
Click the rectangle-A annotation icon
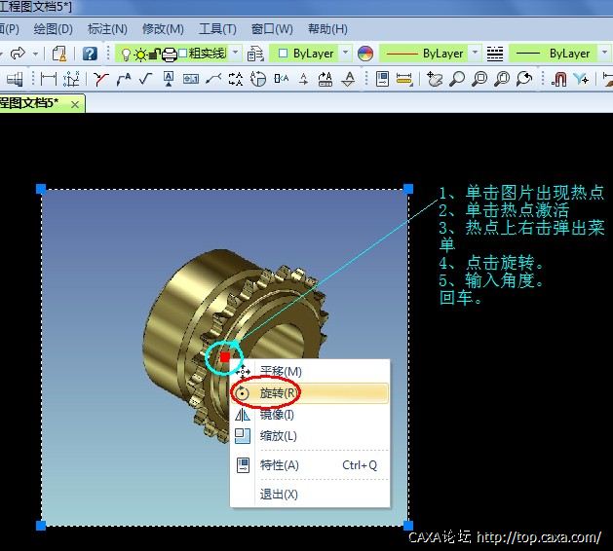point(281,79)
